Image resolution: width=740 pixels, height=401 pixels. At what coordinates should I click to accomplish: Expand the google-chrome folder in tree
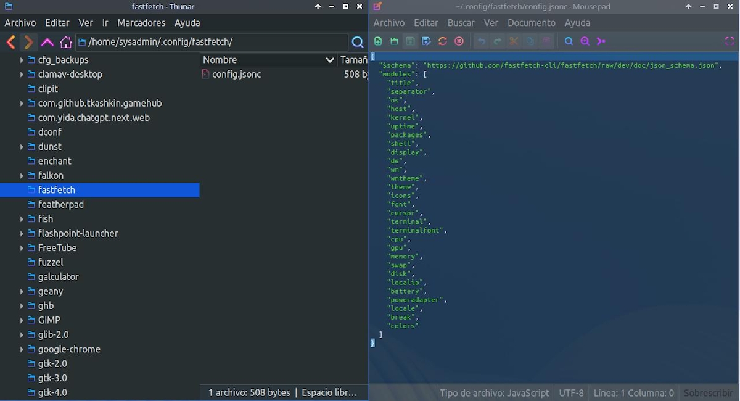pos(22,349)
